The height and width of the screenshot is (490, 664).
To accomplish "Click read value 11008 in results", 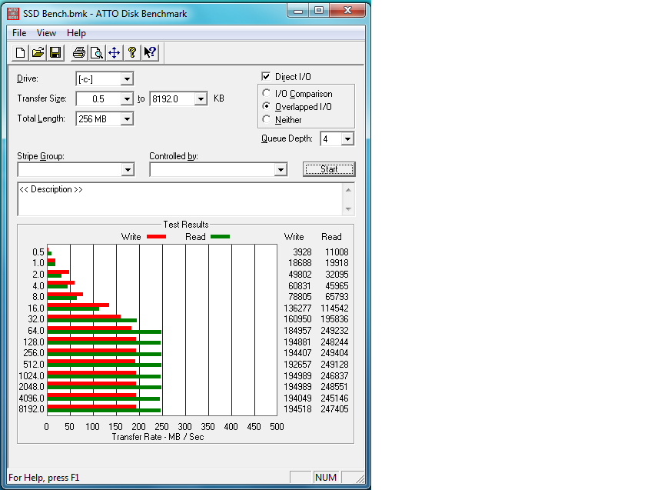I will point(337,252).
